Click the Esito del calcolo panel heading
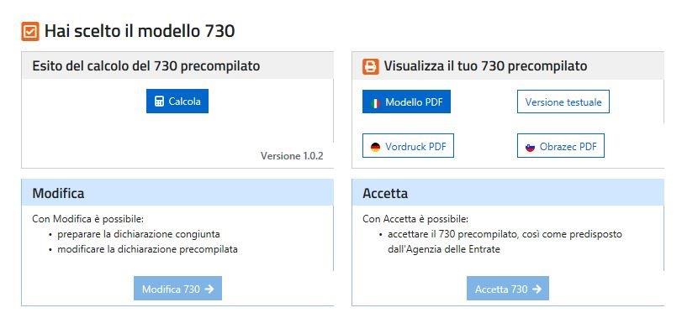 (146, 66)
